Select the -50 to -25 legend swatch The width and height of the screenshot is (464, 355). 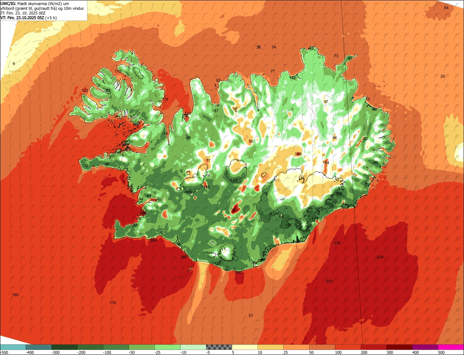tap(142, 347)
